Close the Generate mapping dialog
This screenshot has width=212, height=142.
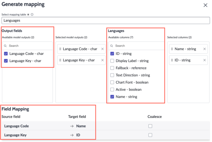coord(205,5)
